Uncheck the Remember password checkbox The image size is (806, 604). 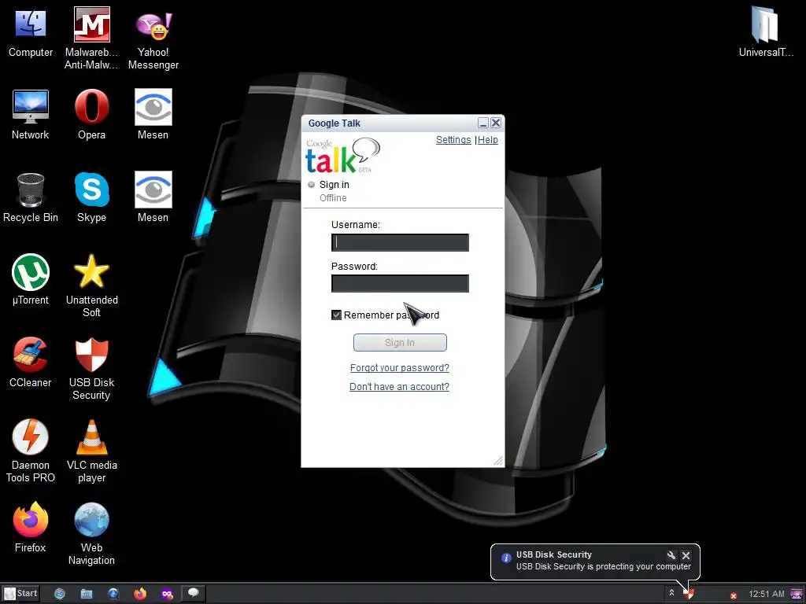point(336,315)
